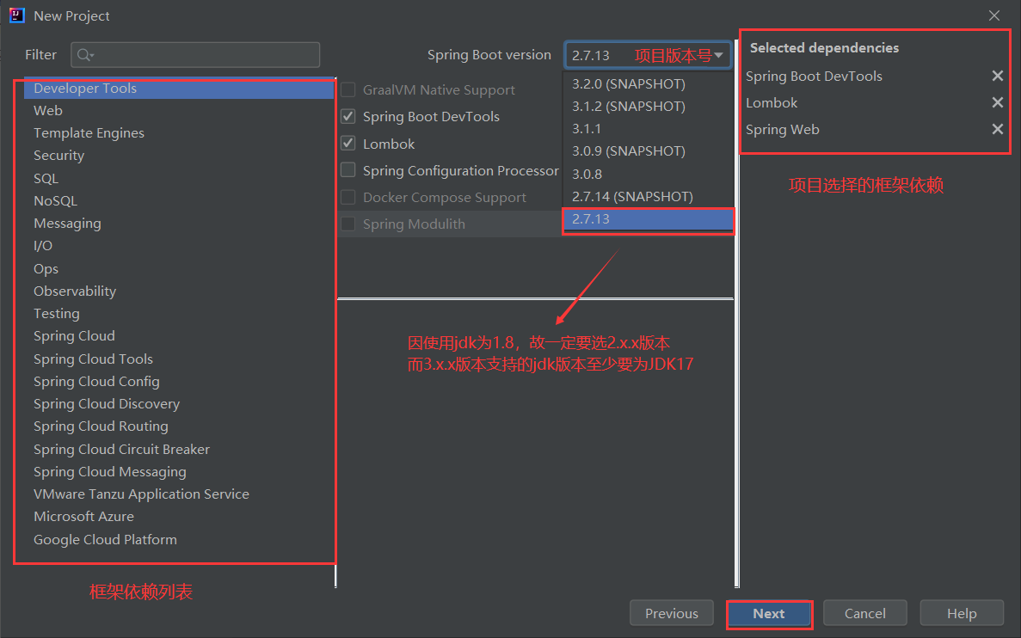Click the IntelliJ IDEA logo in title bar
Image resolution: width=1021 pixels, height=638 pixels.
17,15
